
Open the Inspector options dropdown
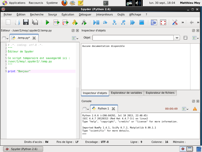click(195, 38)
